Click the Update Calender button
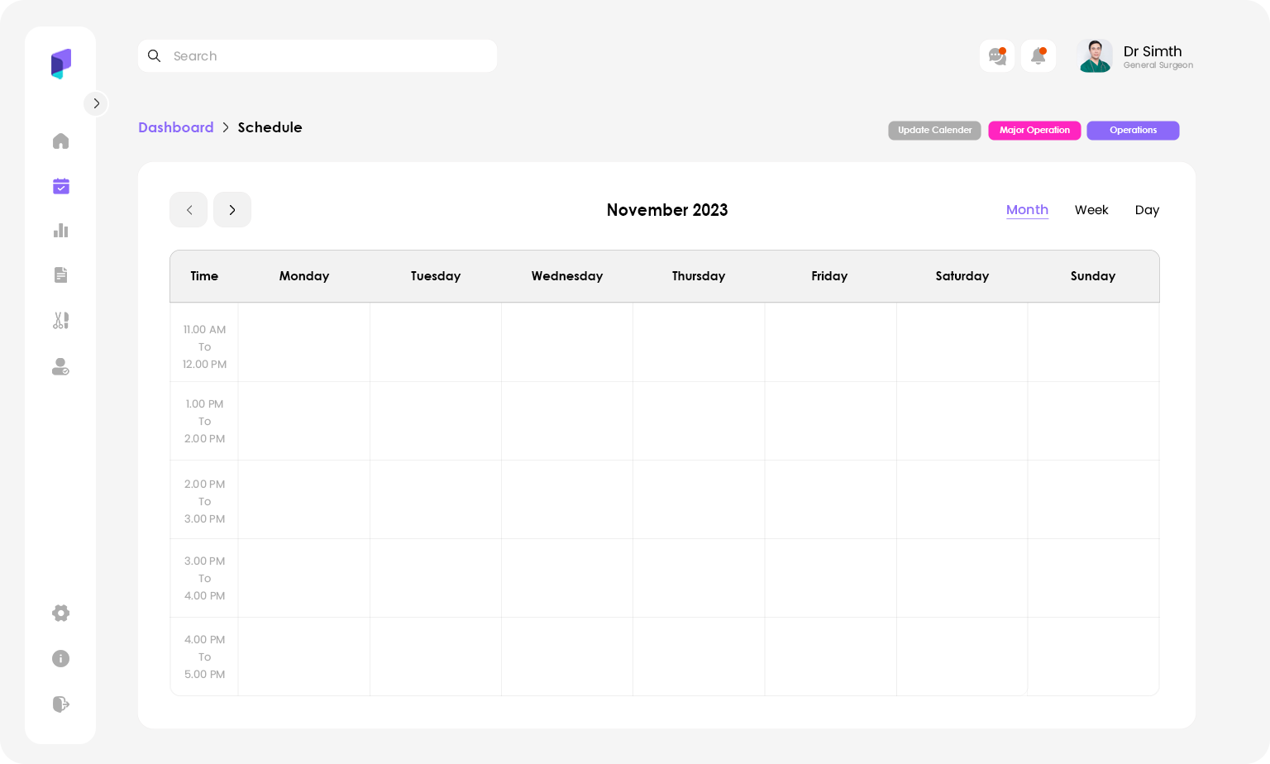The image size is (1270, 764). tap(934, 131)
